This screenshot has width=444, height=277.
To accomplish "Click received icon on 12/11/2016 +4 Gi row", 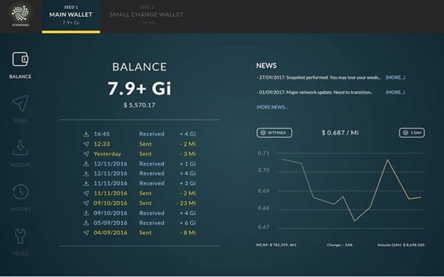I will pos(86,173).
